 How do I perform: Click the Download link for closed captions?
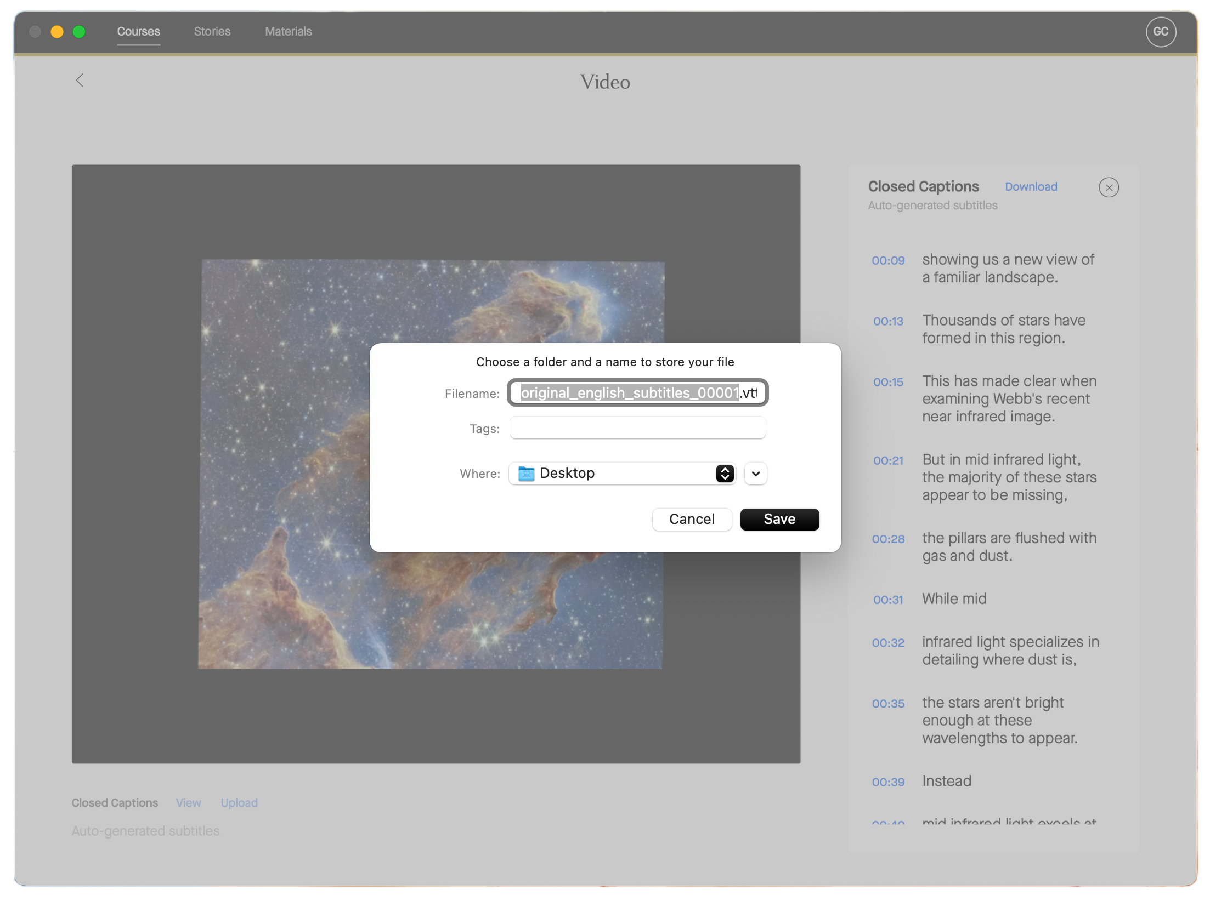pyautogui.click(x=1031, y=186)
